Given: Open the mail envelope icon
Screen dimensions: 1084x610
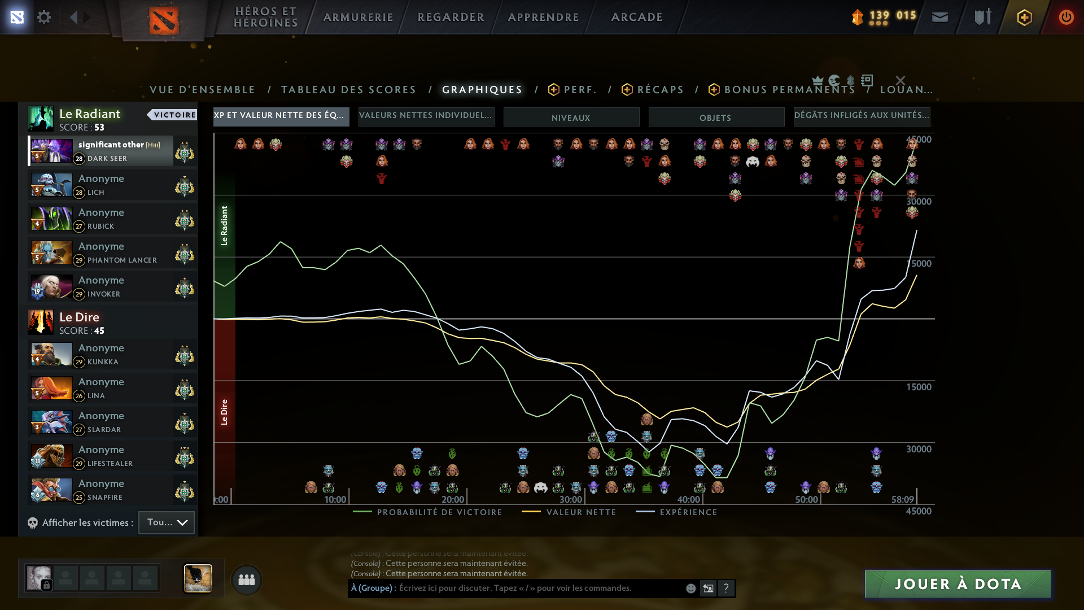Looking at the screenshot, I should coord(940,17).
